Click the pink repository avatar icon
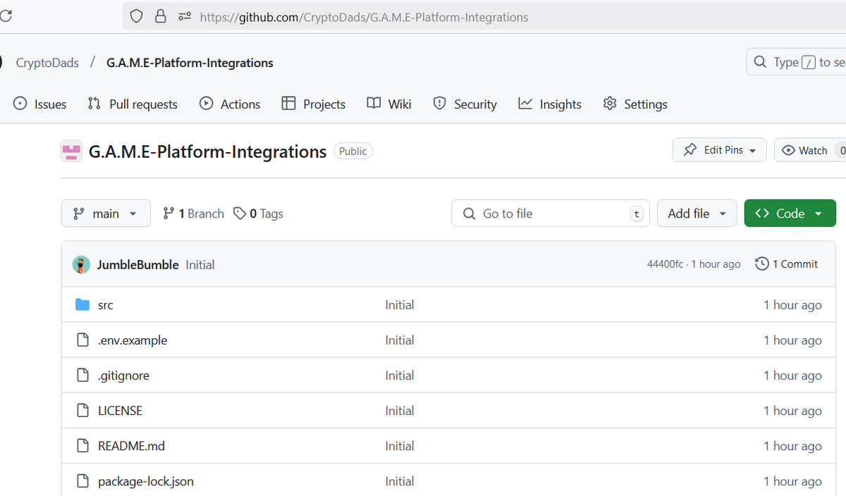The width and height of the screenshot is (846, 496). point(71,151)
